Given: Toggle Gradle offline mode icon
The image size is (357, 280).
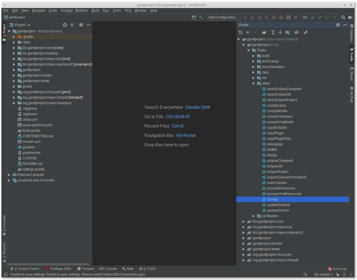Looking at the screenshot, I should click(x=297, y=32).
